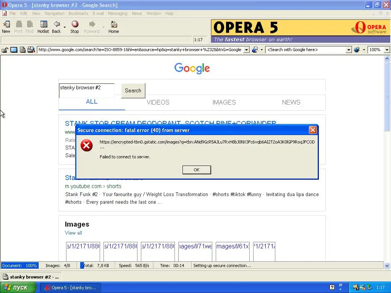Open the Google search field dropdown
Screen dimensions: 391x293
[x=349, y=50]
